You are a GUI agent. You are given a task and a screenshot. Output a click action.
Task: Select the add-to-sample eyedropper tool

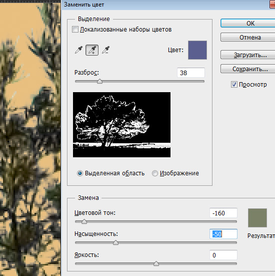pyautogui.click(x=92, y=50)
